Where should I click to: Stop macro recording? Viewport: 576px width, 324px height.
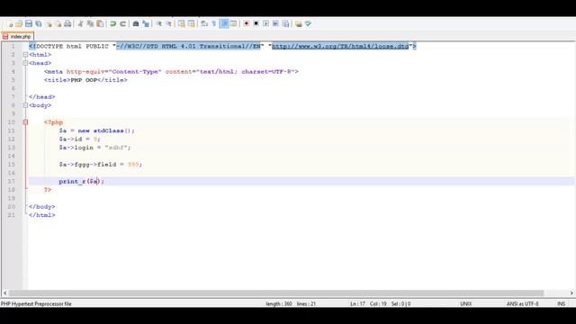point(256,24)
